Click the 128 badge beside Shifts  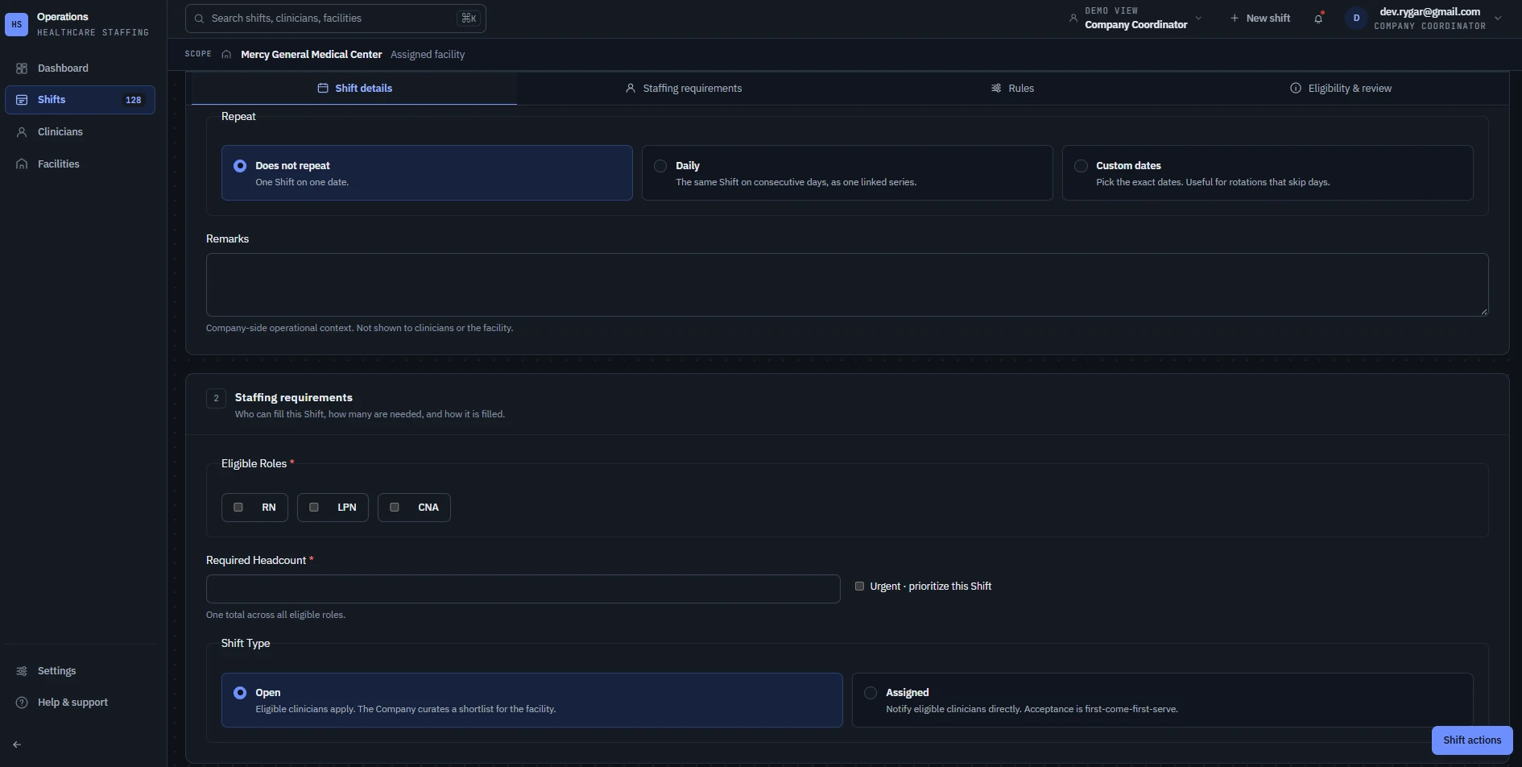pos(134,100)
